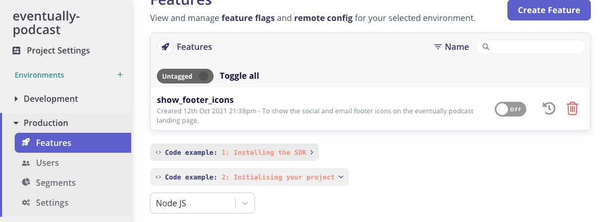
Task: Click into the feature search field
Action: click(535, 47)
